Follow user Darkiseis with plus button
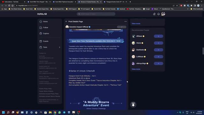Screen dimensions: 204x115 [158, 50]
